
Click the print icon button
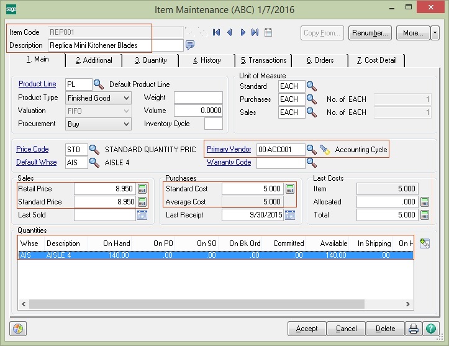(x=414, y=329)
